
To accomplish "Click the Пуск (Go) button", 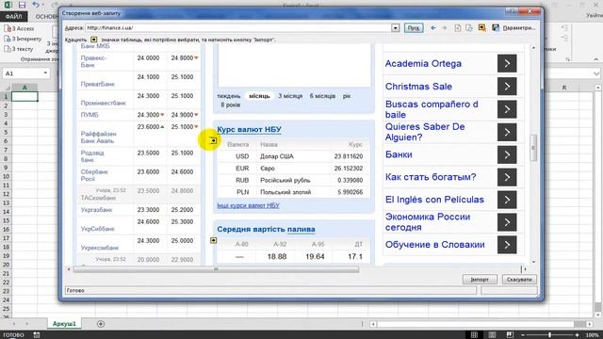I will click(x=414, y=27).
